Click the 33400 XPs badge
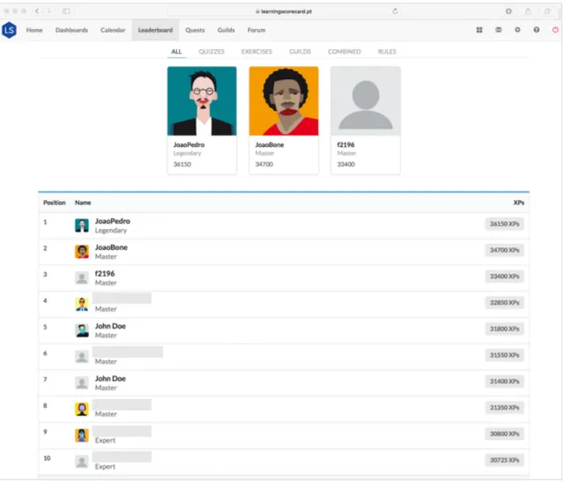The width and height of the screenshot is (563, 484). 505,276
